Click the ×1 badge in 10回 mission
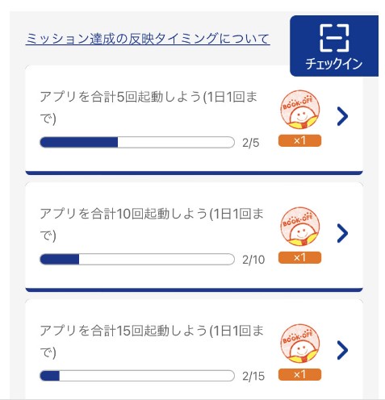 [x=299, y=257]
